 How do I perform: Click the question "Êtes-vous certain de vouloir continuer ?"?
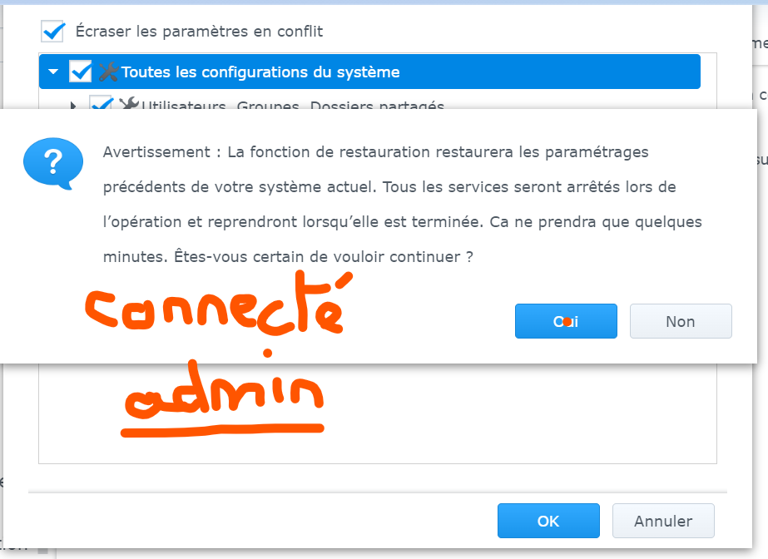coord(288,257)
